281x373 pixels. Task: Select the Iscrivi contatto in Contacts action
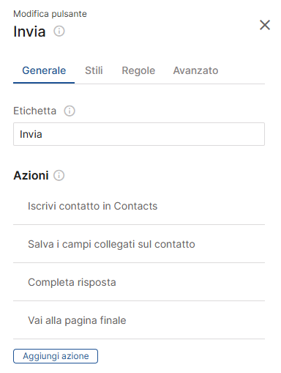tap(139, 206)
